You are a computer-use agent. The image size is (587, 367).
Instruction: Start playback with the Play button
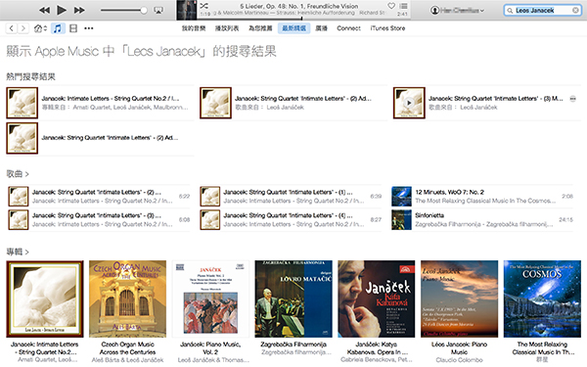click(62, 10)
